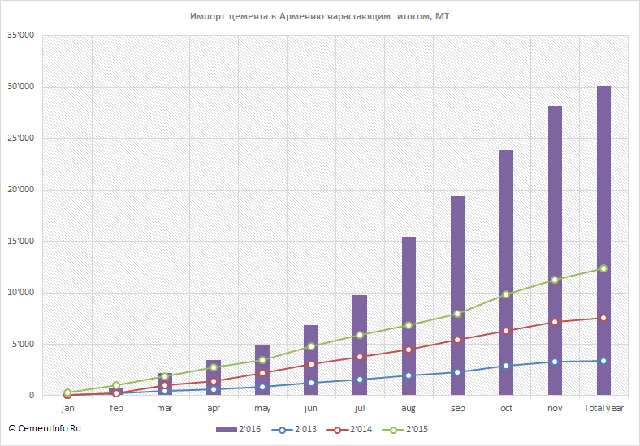Click the blue 2'013 marker at sep
This screenshot has height=446, width=640.
point(457,373)
